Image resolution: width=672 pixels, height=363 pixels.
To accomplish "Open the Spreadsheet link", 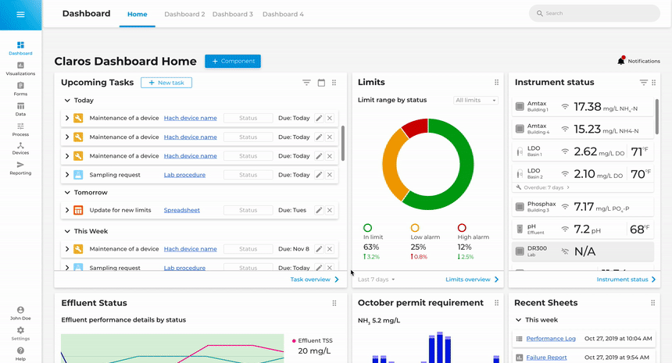I will point(182,210).
